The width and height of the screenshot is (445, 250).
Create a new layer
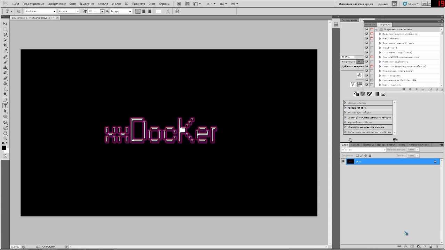[x=431, y=247]
